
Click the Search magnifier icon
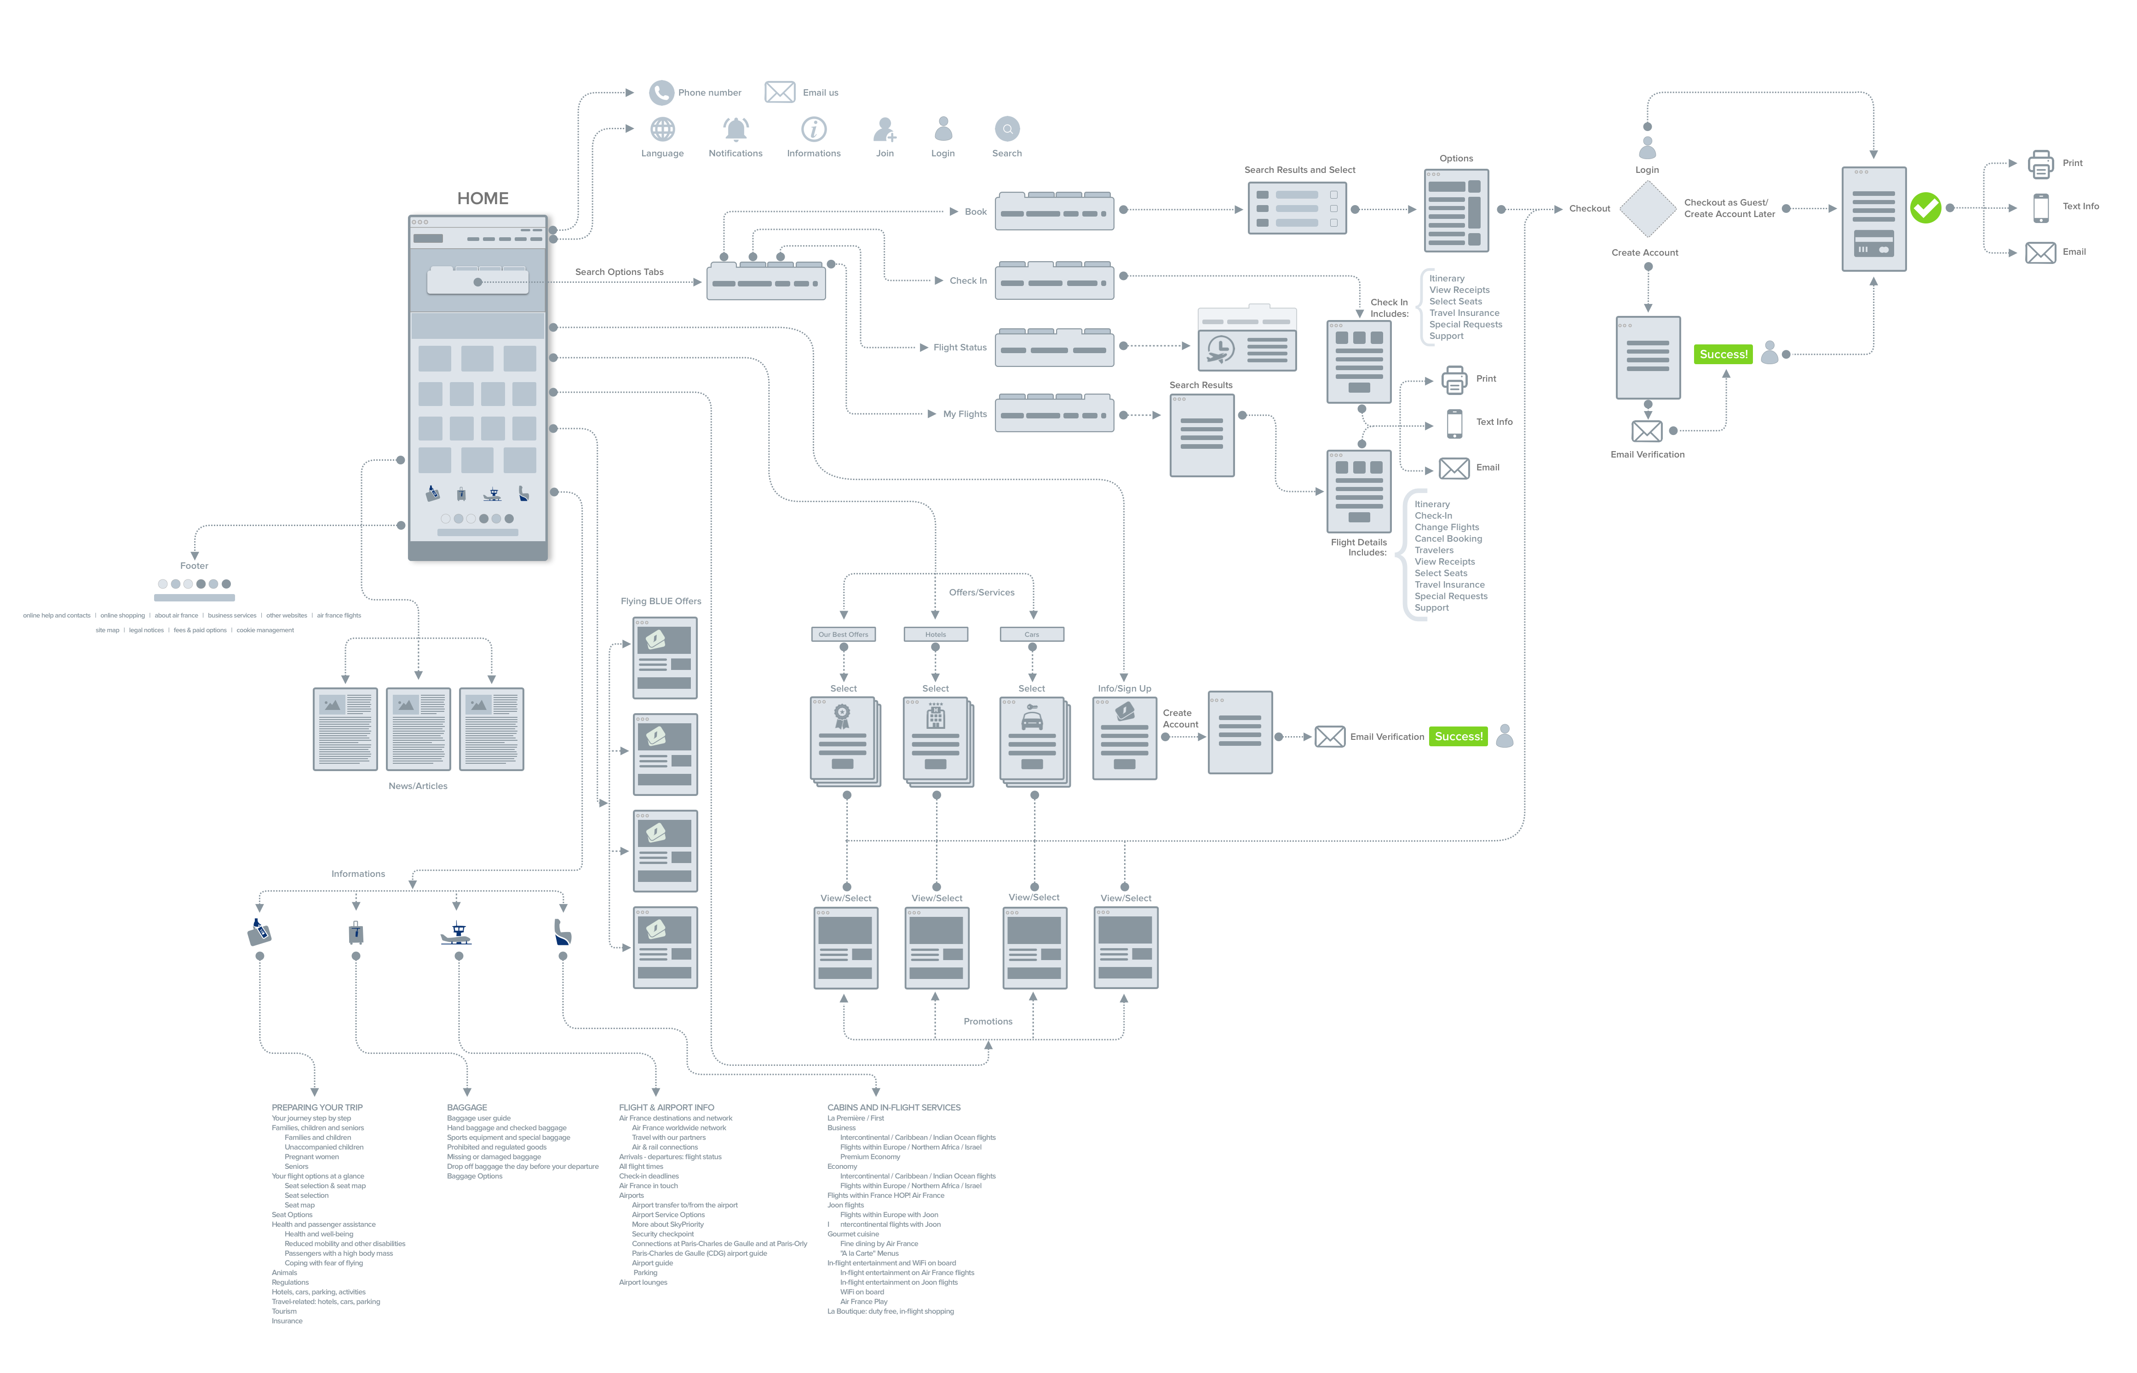tap(1007, 129)
